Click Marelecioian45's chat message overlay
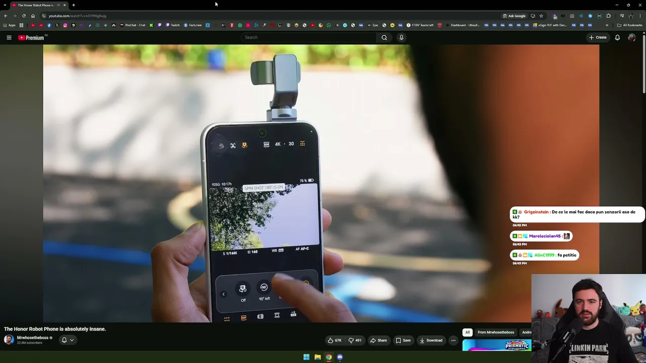The image size is (646, 363). click(x=541, y=236)
